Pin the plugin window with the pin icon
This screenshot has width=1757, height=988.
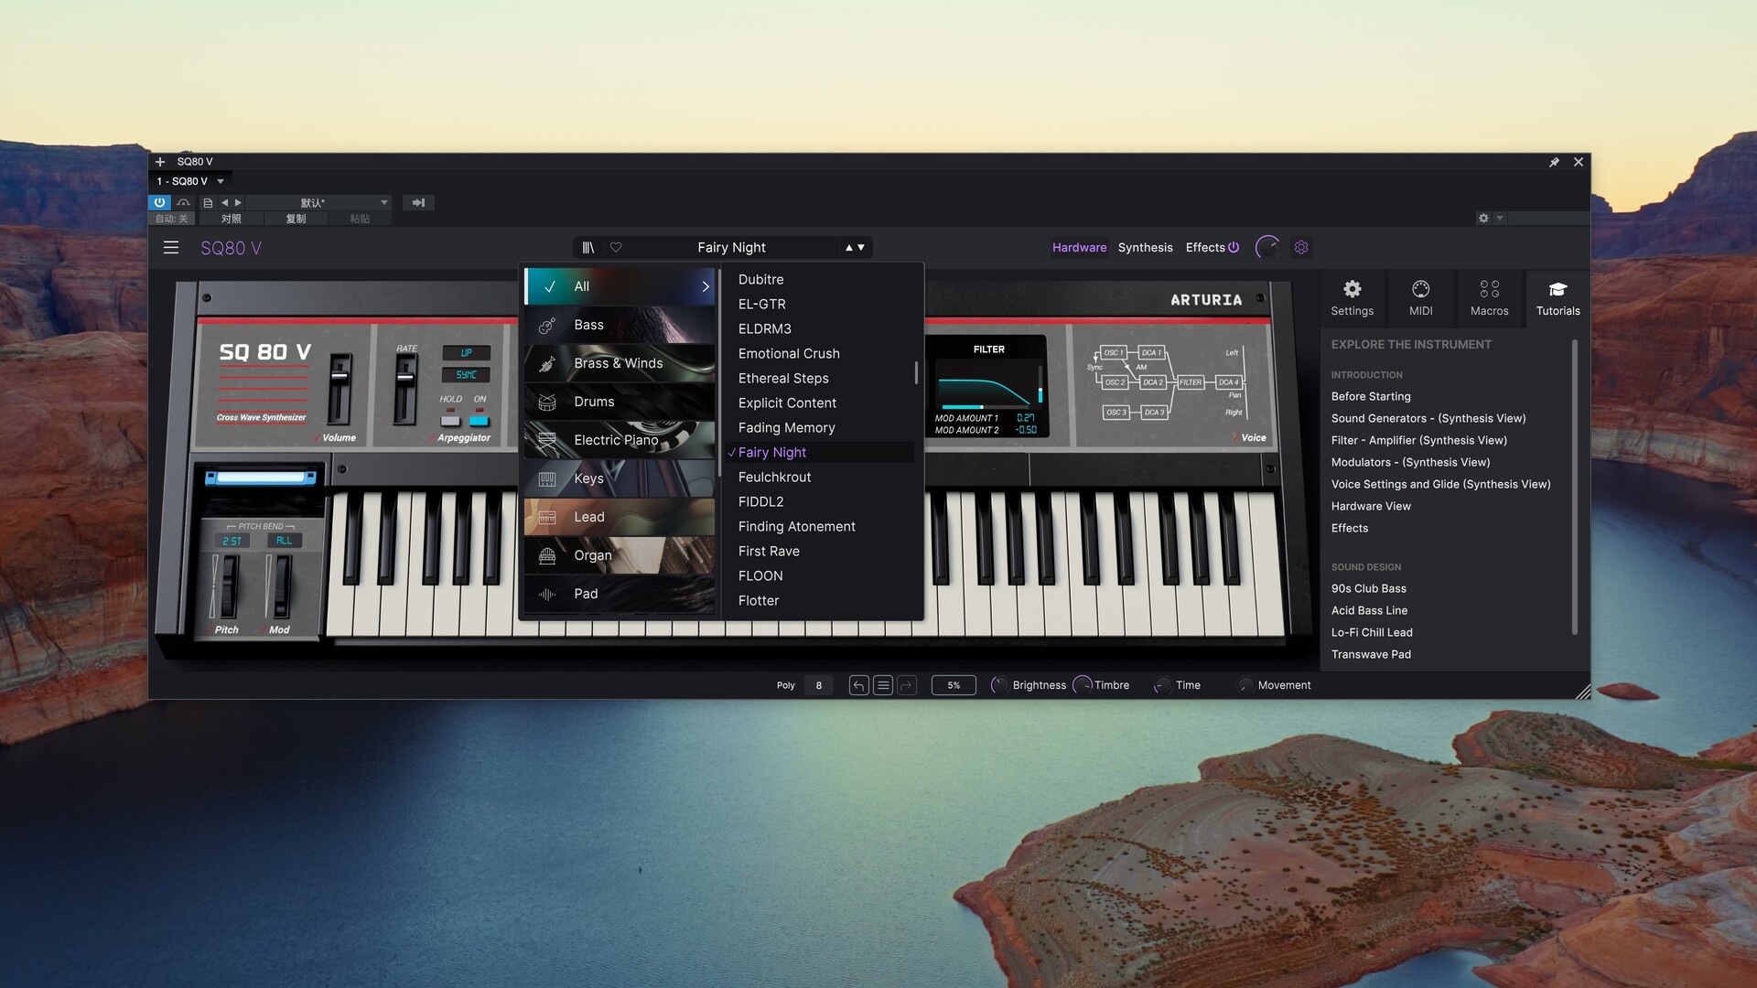pos(1554,162)
